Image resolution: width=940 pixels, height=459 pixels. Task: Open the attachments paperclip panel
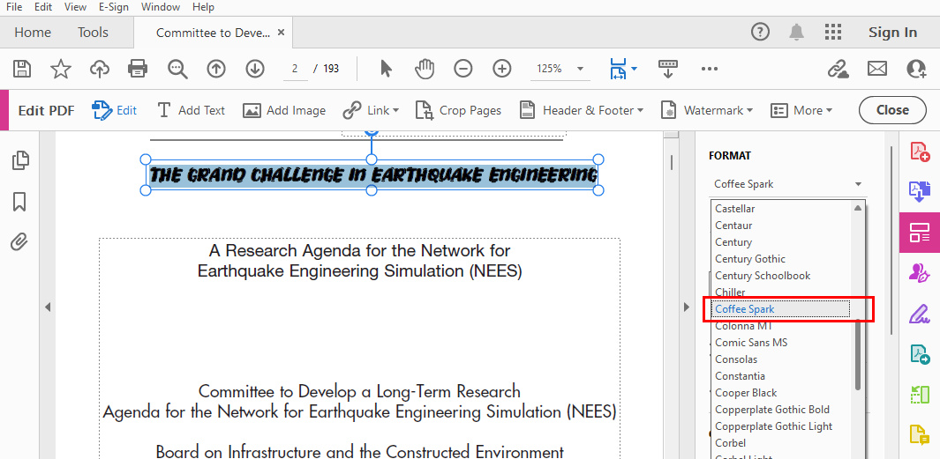pyautogui.click(x=19, y=241)
